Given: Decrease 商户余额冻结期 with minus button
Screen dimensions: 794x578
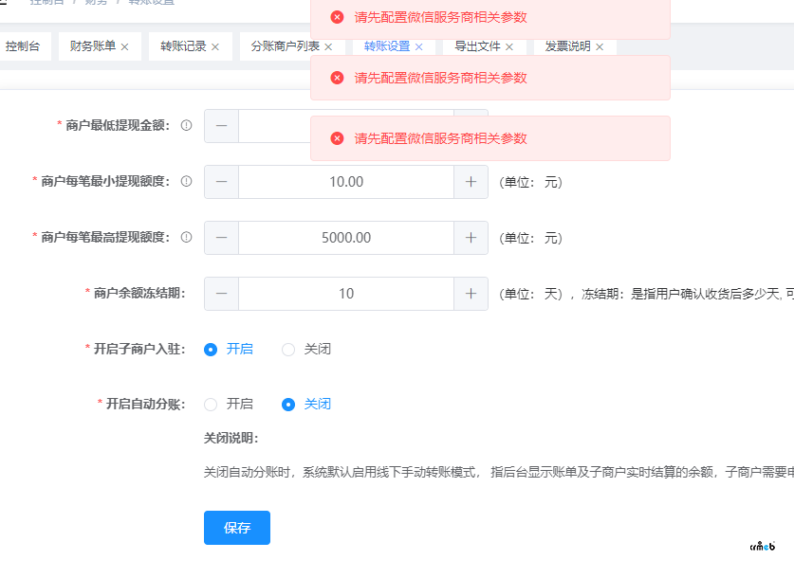Looking at the screenshot, I should coord(221,294).
